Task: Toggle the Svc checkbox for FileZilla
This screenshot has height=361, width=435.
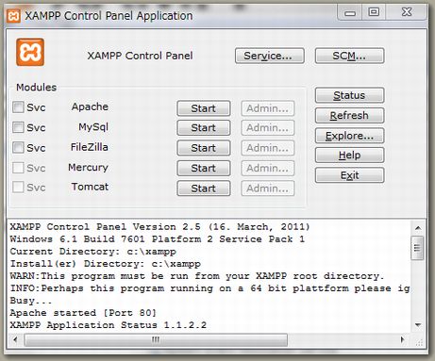Action: tap(18, 147)
